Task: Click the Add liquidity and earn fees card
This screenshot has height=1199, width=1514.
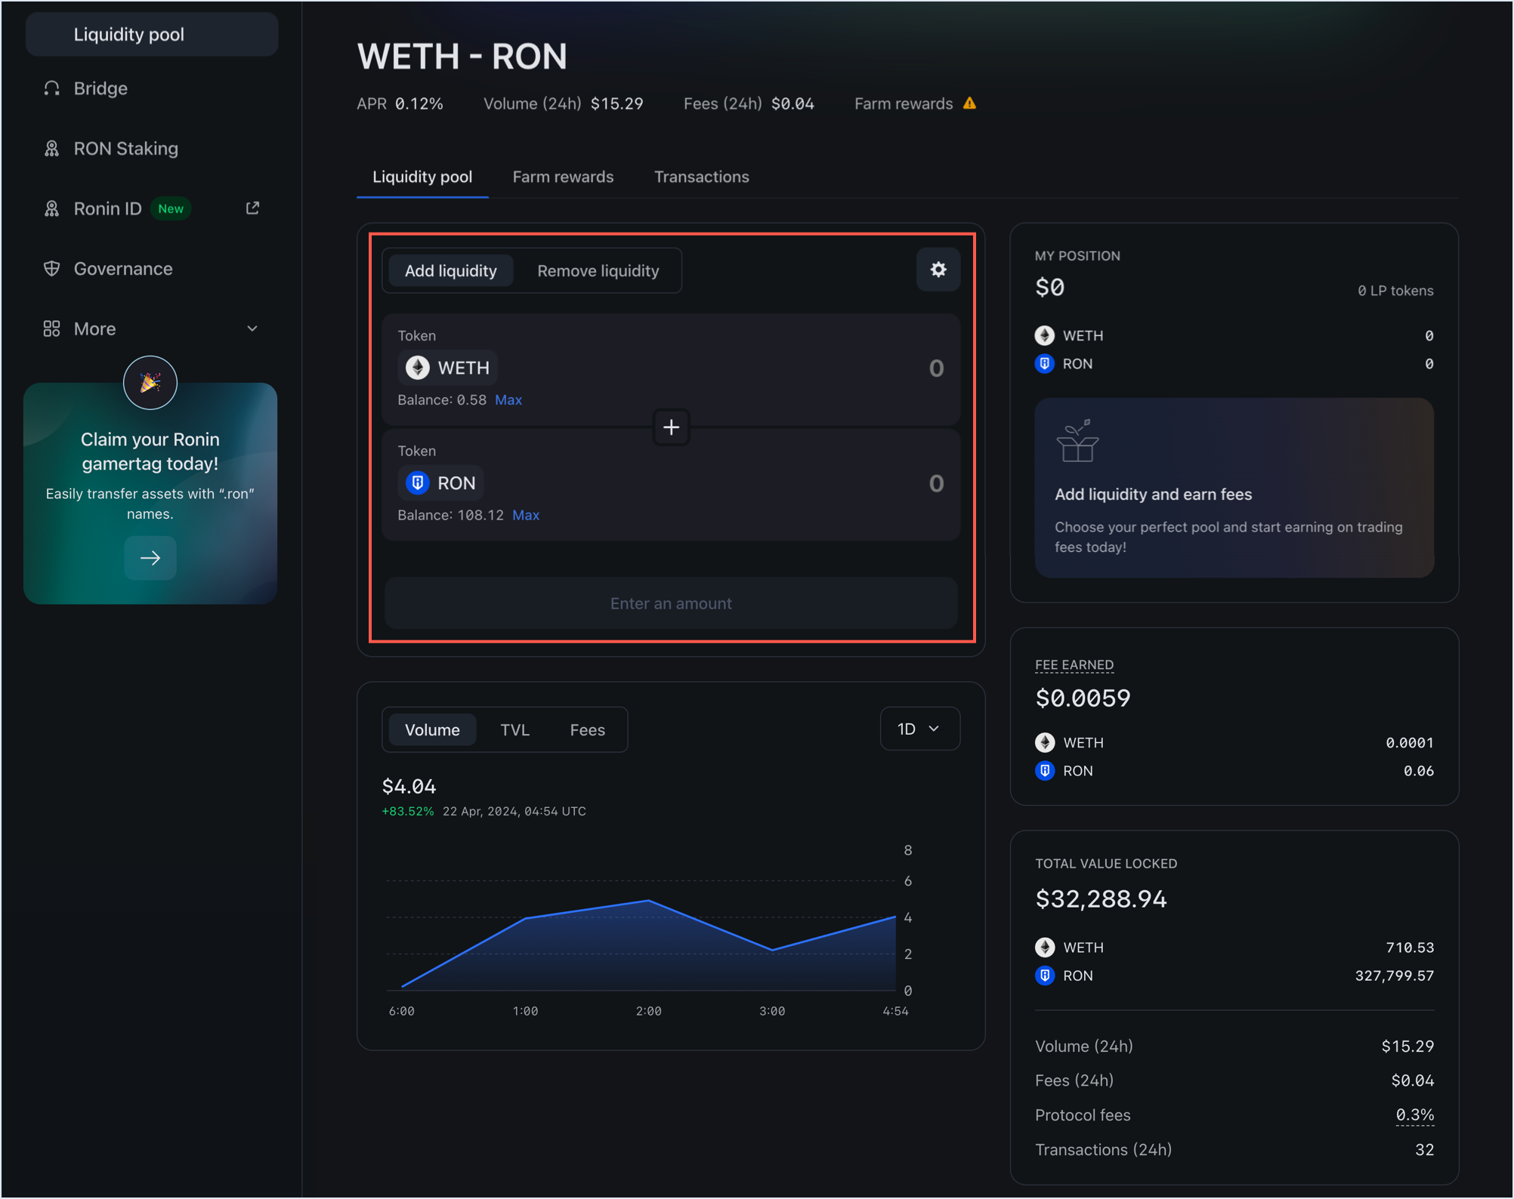Action: coord(1234,488)
